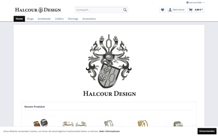Expand the Service/Hilfe dropdown

[x=195, y=3]
